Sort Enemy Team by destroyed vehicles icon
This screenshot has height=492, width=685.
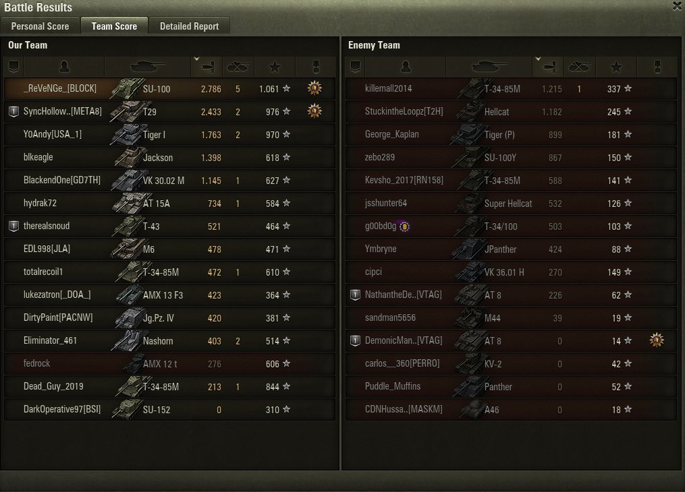coord(579,67)
